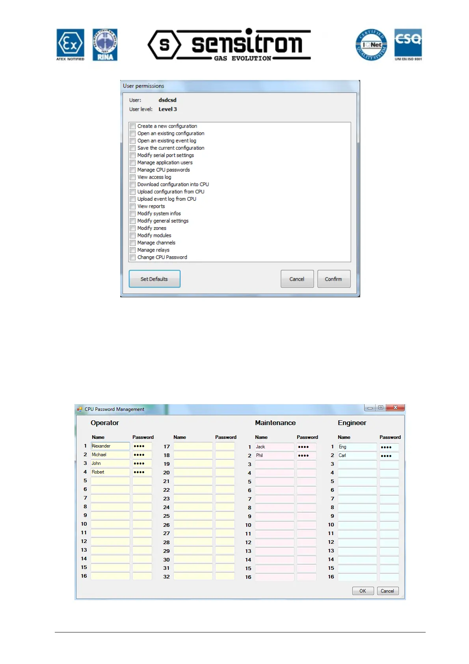Tick 'Upload configuration from CPU' checkbox
Screen dimensions: 469x664
click(x=133, y=192)
